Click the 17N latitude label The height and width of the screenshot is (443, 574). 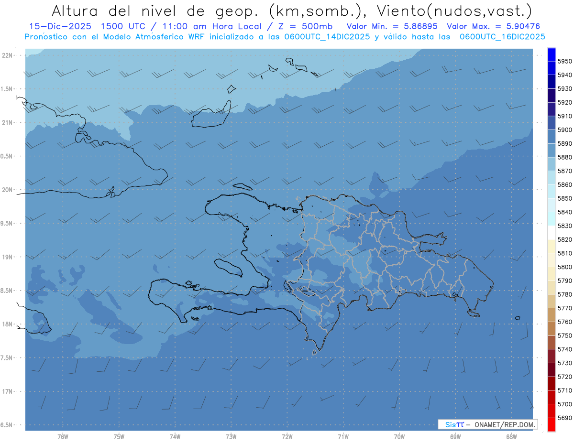tap(7, 391)
